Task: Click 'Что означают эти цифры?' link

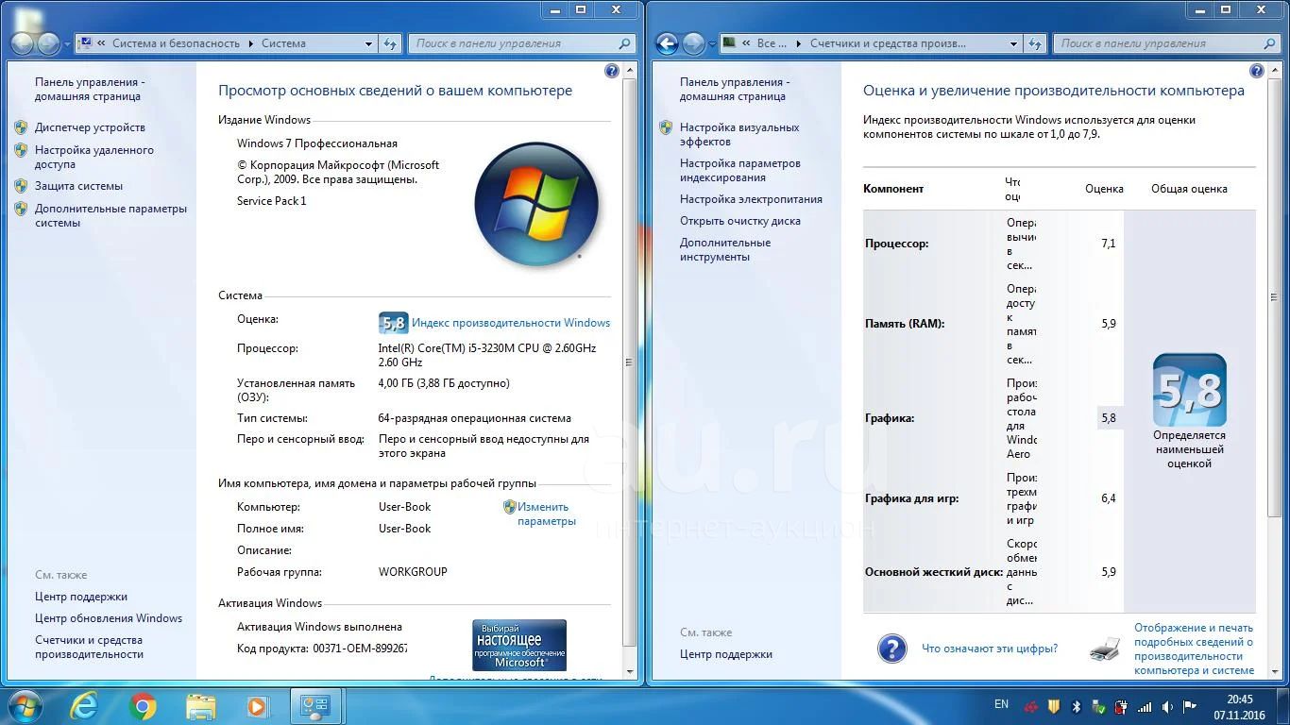Action: click(x=990, y=649)
